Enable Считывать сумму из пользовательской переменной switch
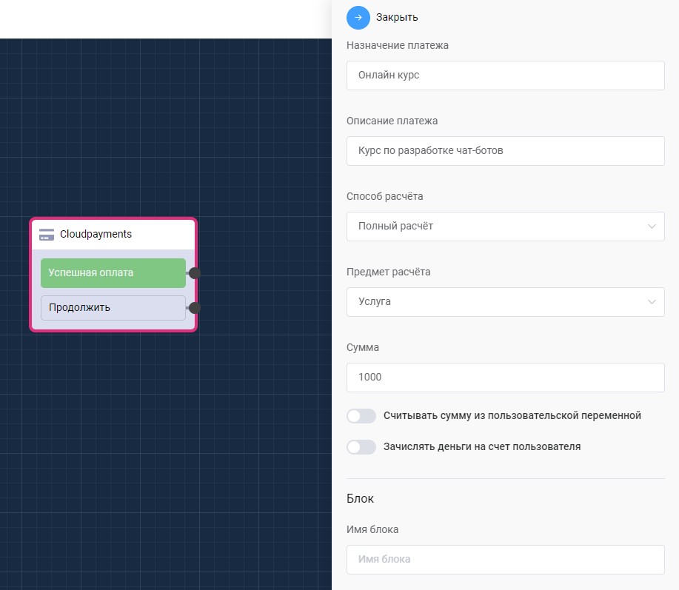 click(x=361, y=416)
